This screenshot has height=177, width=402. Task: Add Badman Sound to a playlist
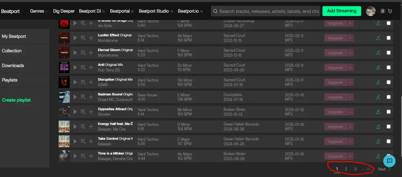91,97
